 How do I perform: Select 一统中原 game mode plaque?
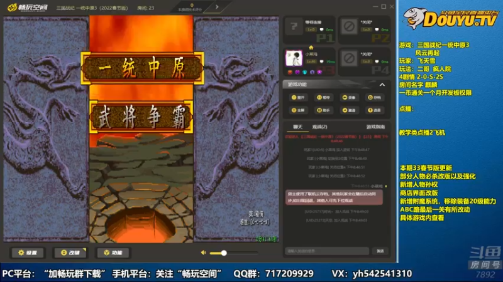tap(142, 68)
